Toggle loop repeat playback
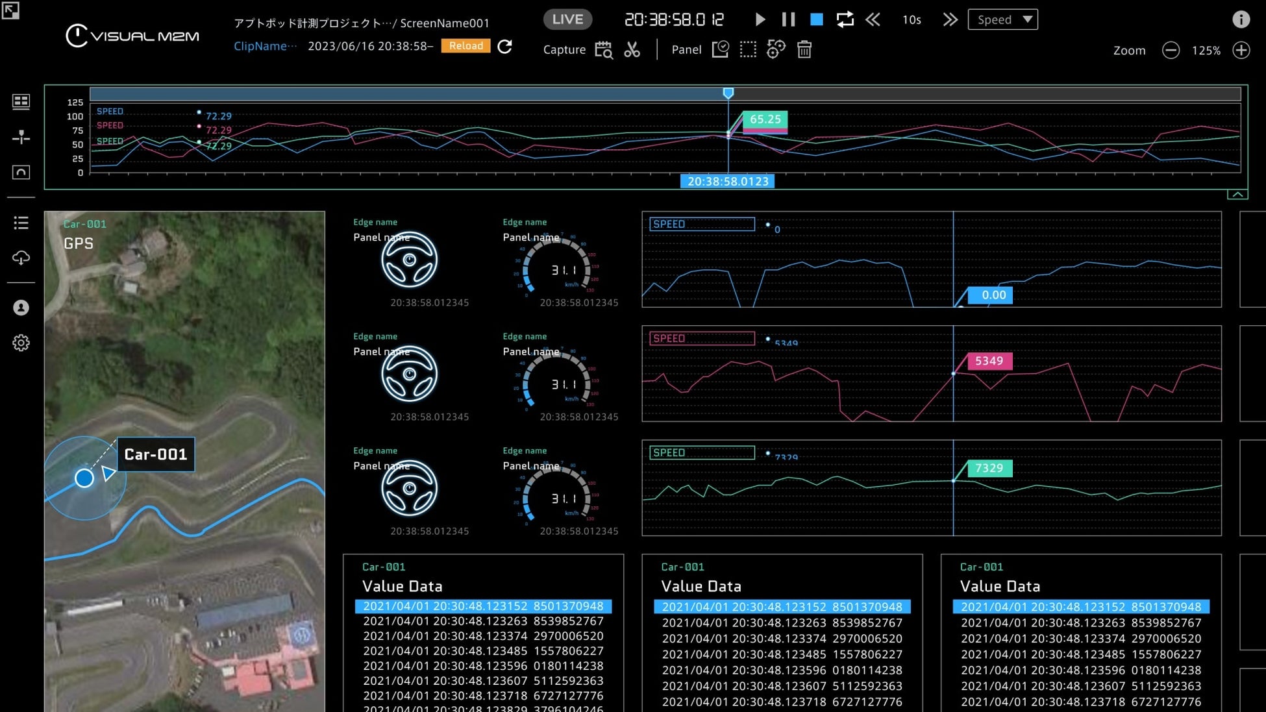The height and width of the screenshot is (712, 1266). coord(845,19)
